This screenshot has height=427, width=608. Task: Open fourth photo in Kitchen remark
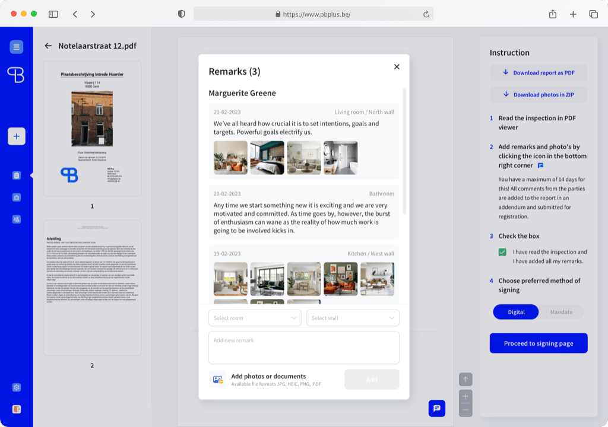tap(340, 279)
